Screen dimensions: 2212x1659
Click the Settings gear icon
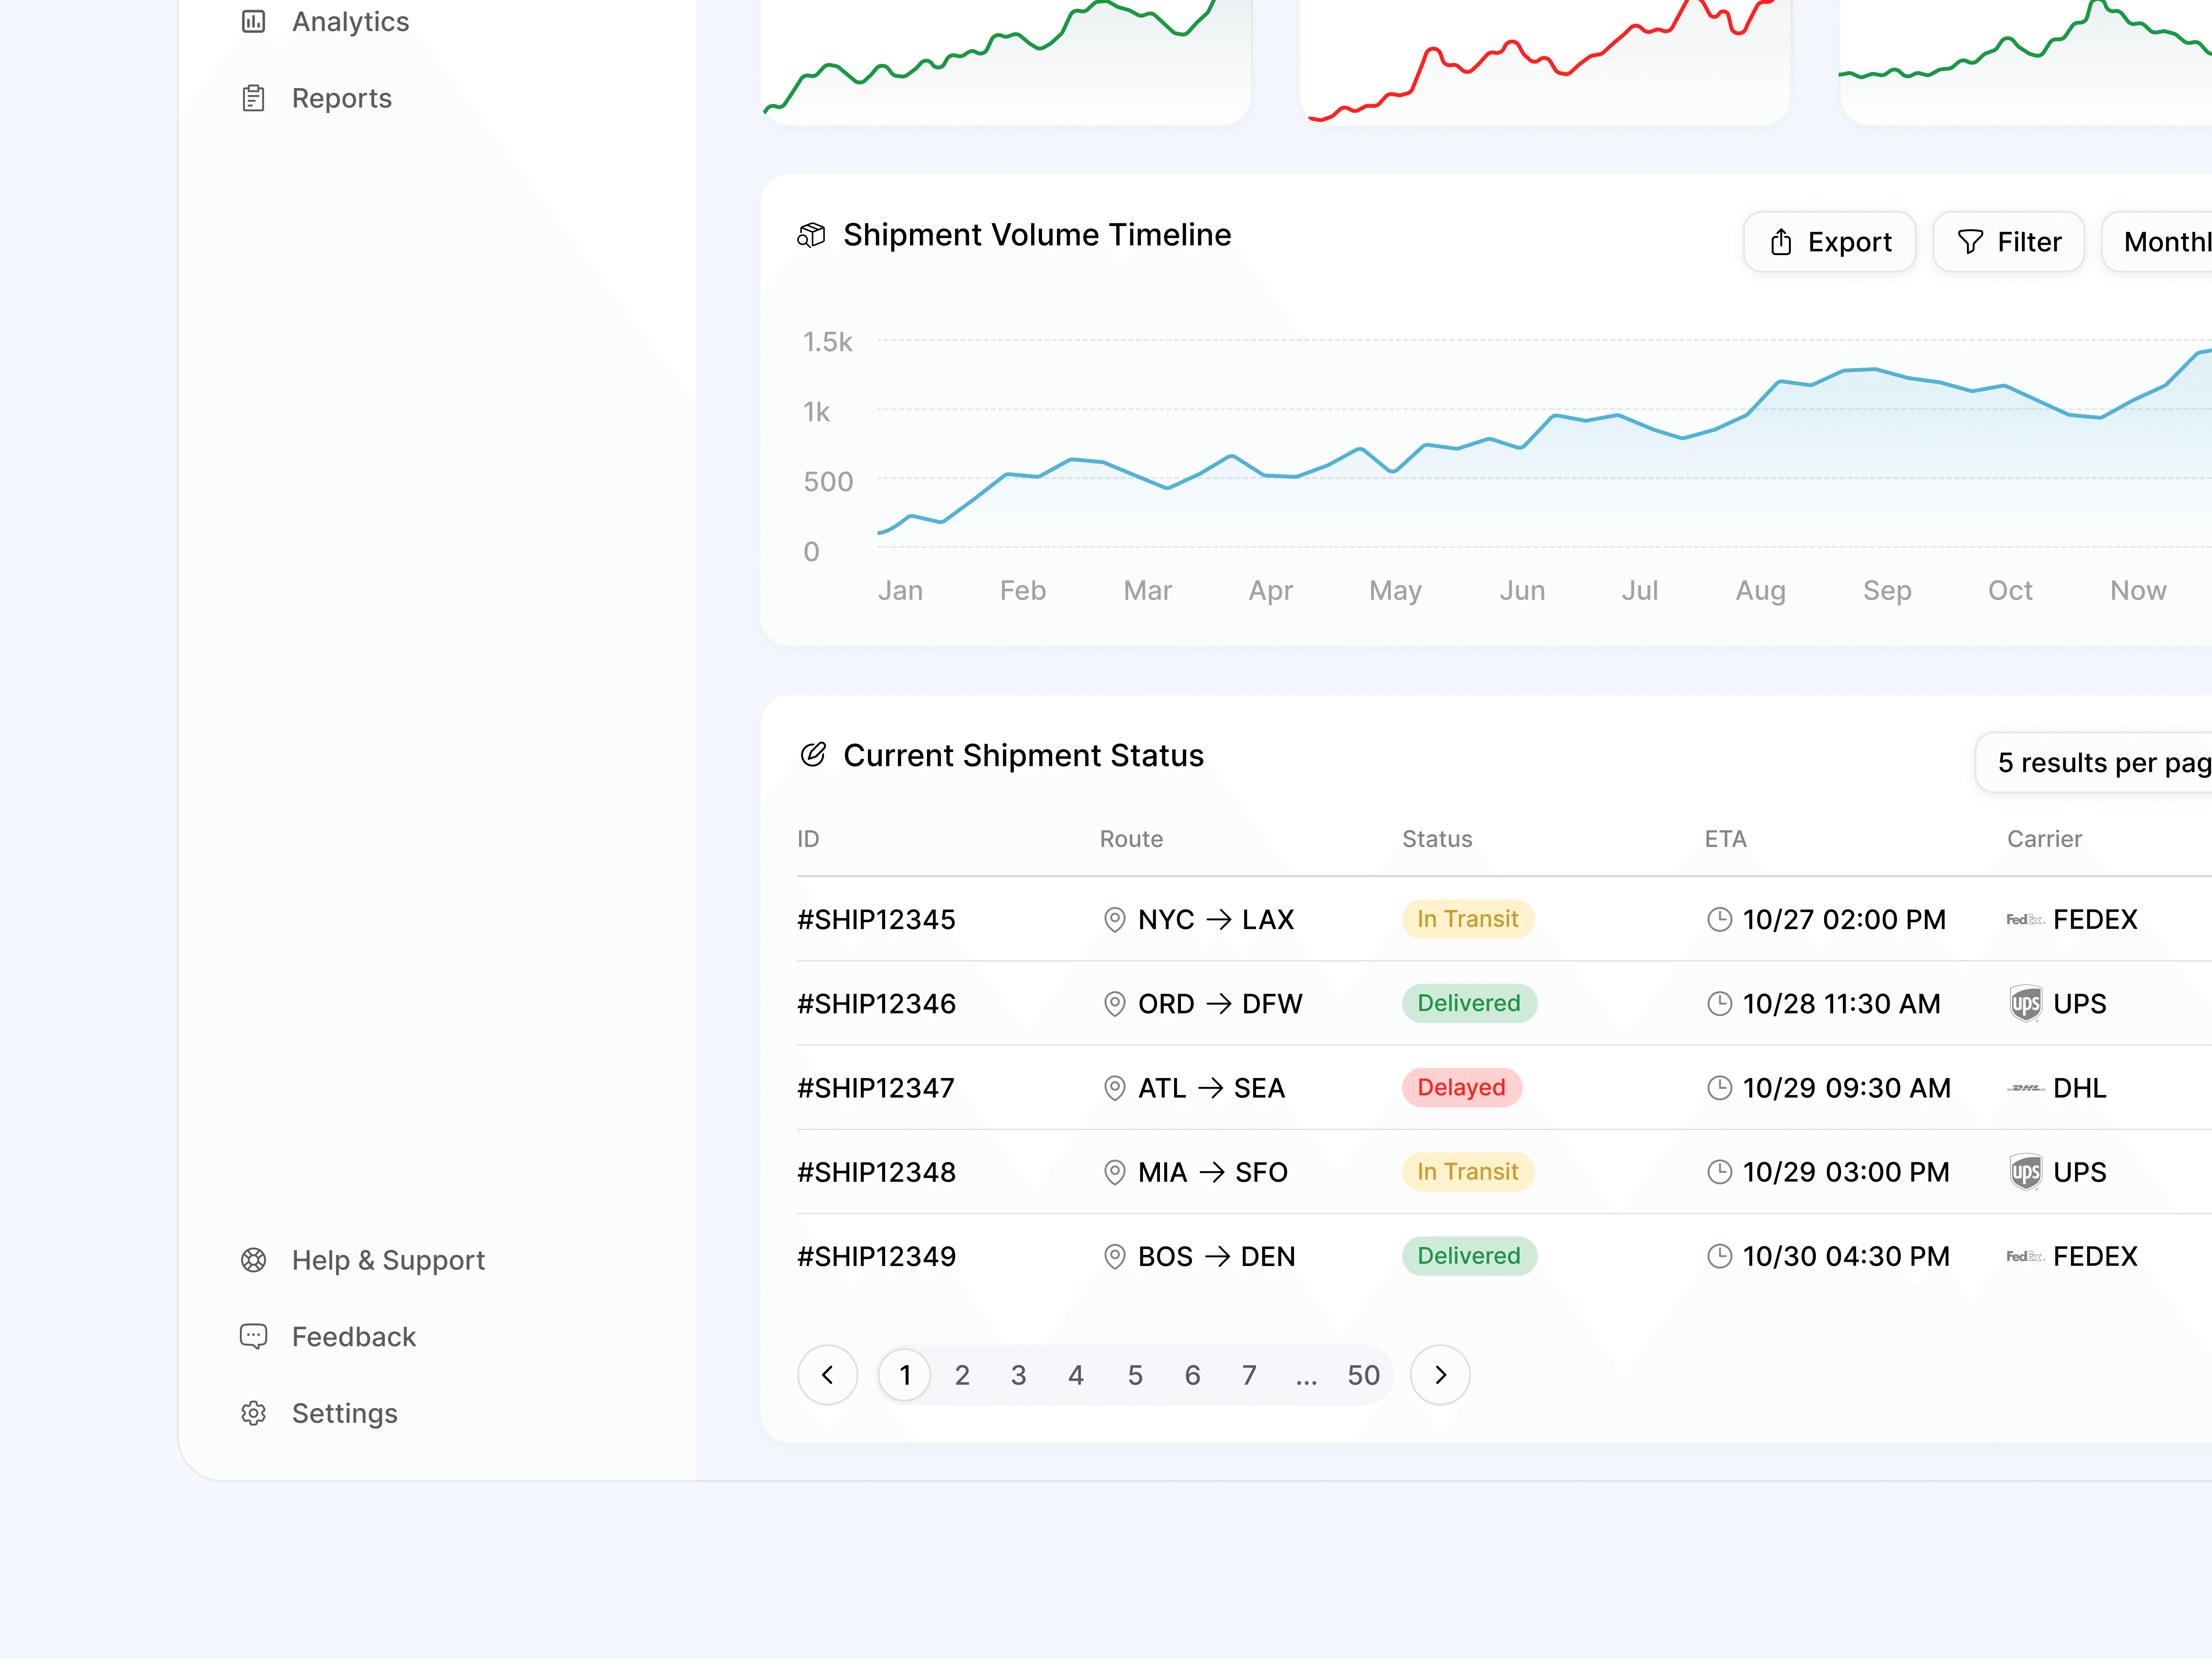point(254,1413)
